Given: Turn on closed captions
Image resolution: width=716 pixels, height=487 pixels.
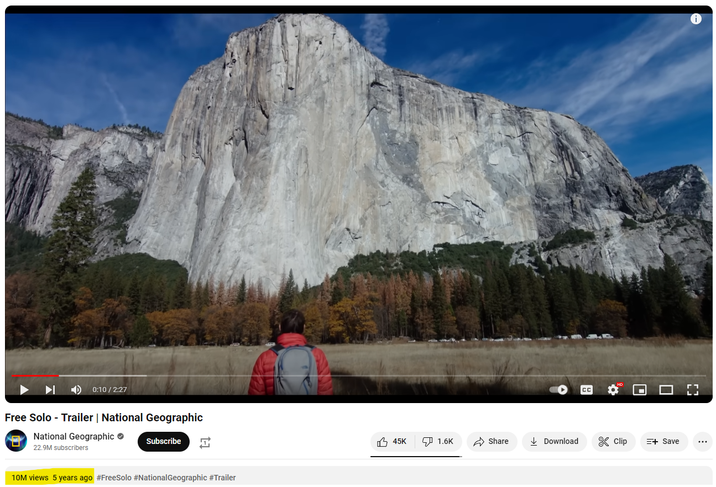Looking at the screenshot, I should (587, 390).
